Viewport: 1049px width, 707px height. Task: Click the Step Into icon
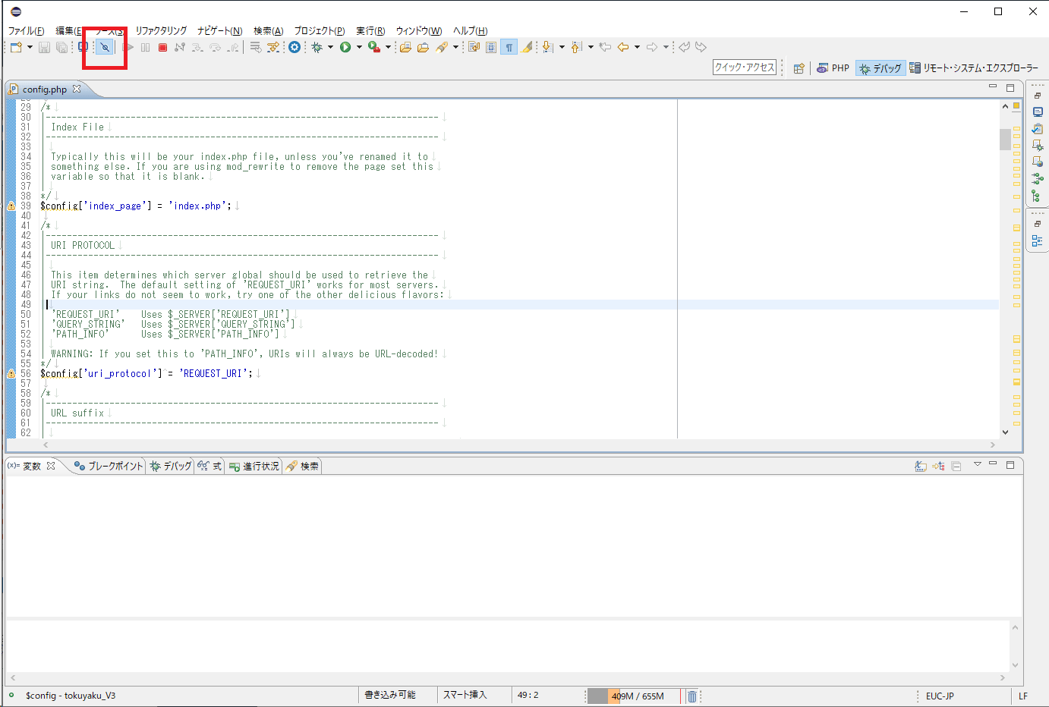pos(197,47)
